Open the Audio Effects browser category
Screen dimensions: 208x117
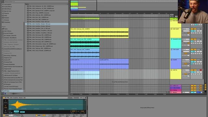(8, 6)
